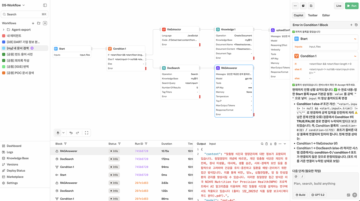Open the DS-Workflow workspace dropdown
The height and width of the screenshot is (201, 360).
[13, 5]
